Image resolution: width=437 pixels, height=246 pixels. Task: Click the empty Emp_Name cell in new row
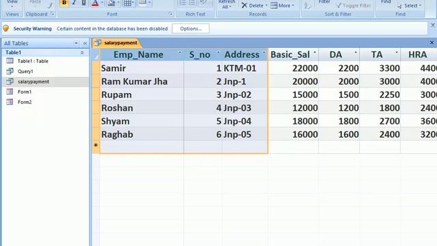(x=142, y=147)
